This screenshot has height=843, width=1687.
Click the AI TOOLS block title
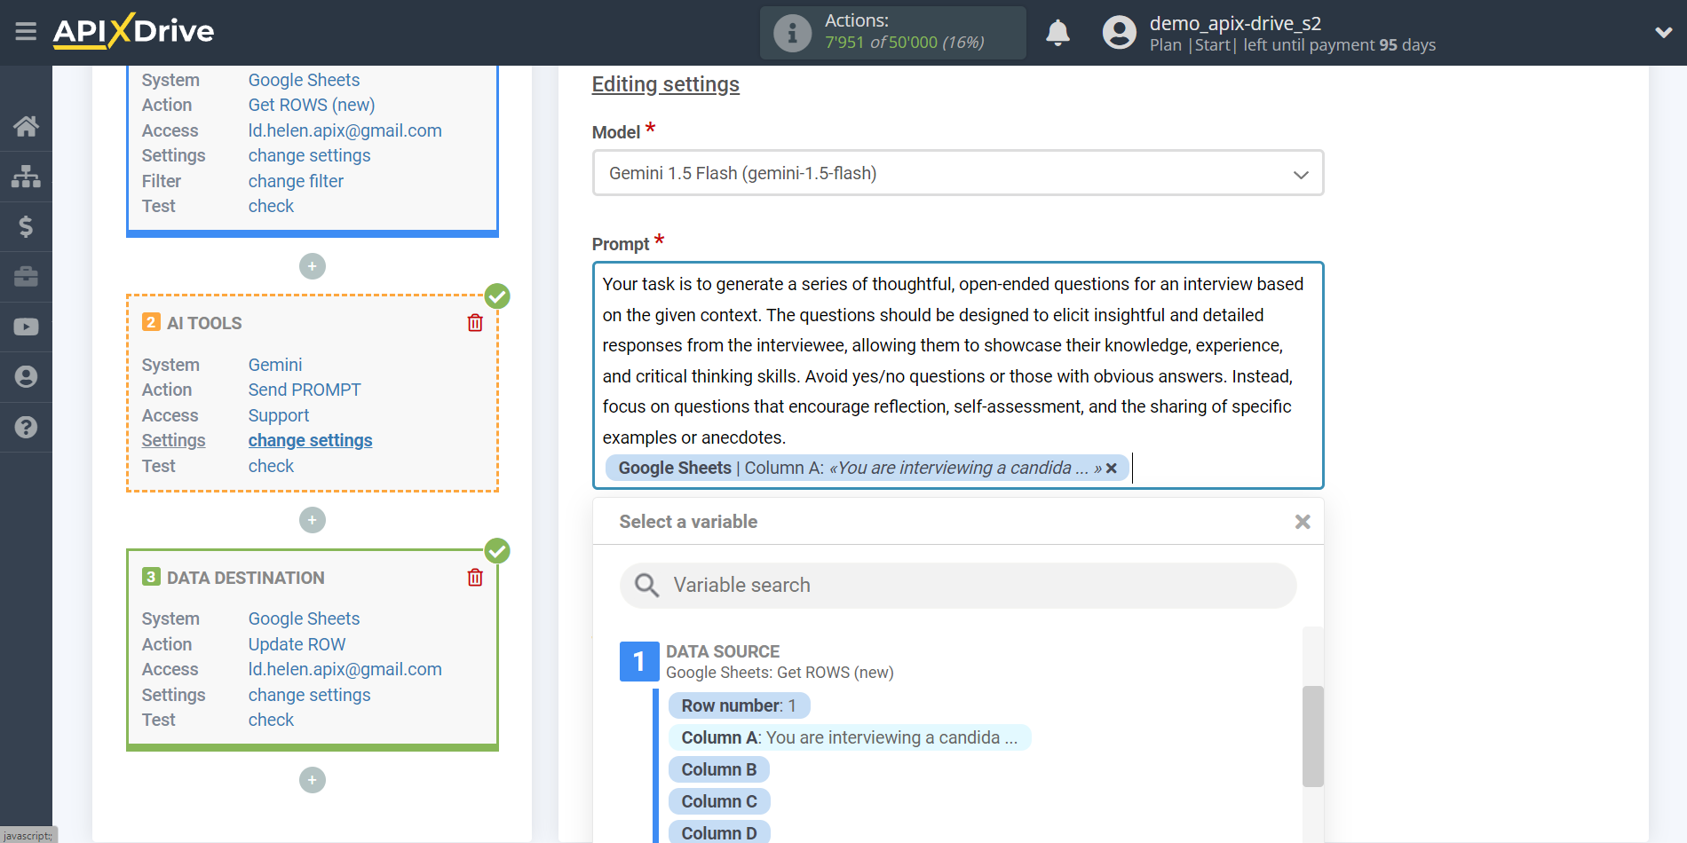[204, 323]
